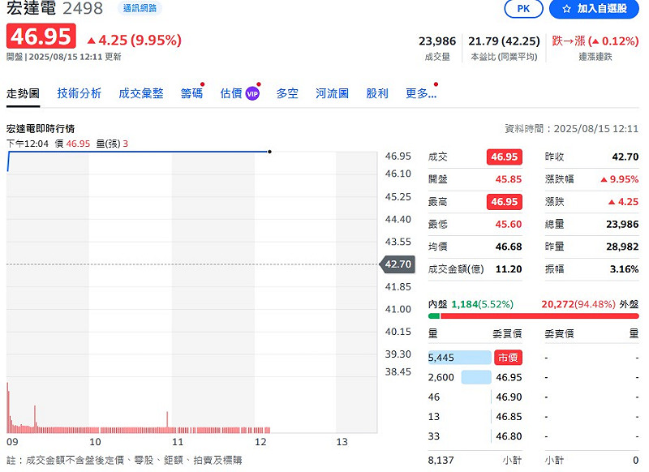The image size is (649, 472).
Task: Click the volume bars near 11 o'clock spike
Action: click(x=167, y=422)
